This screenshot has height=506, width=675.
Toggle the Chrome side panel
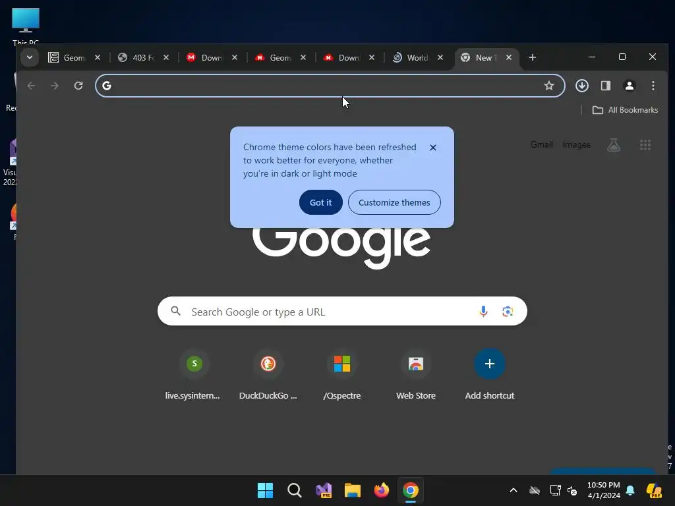click(x=606, y=86)
